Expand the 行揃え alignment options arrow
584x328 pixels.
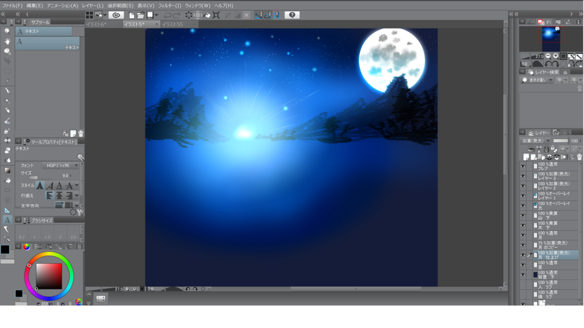pos(77,195)
